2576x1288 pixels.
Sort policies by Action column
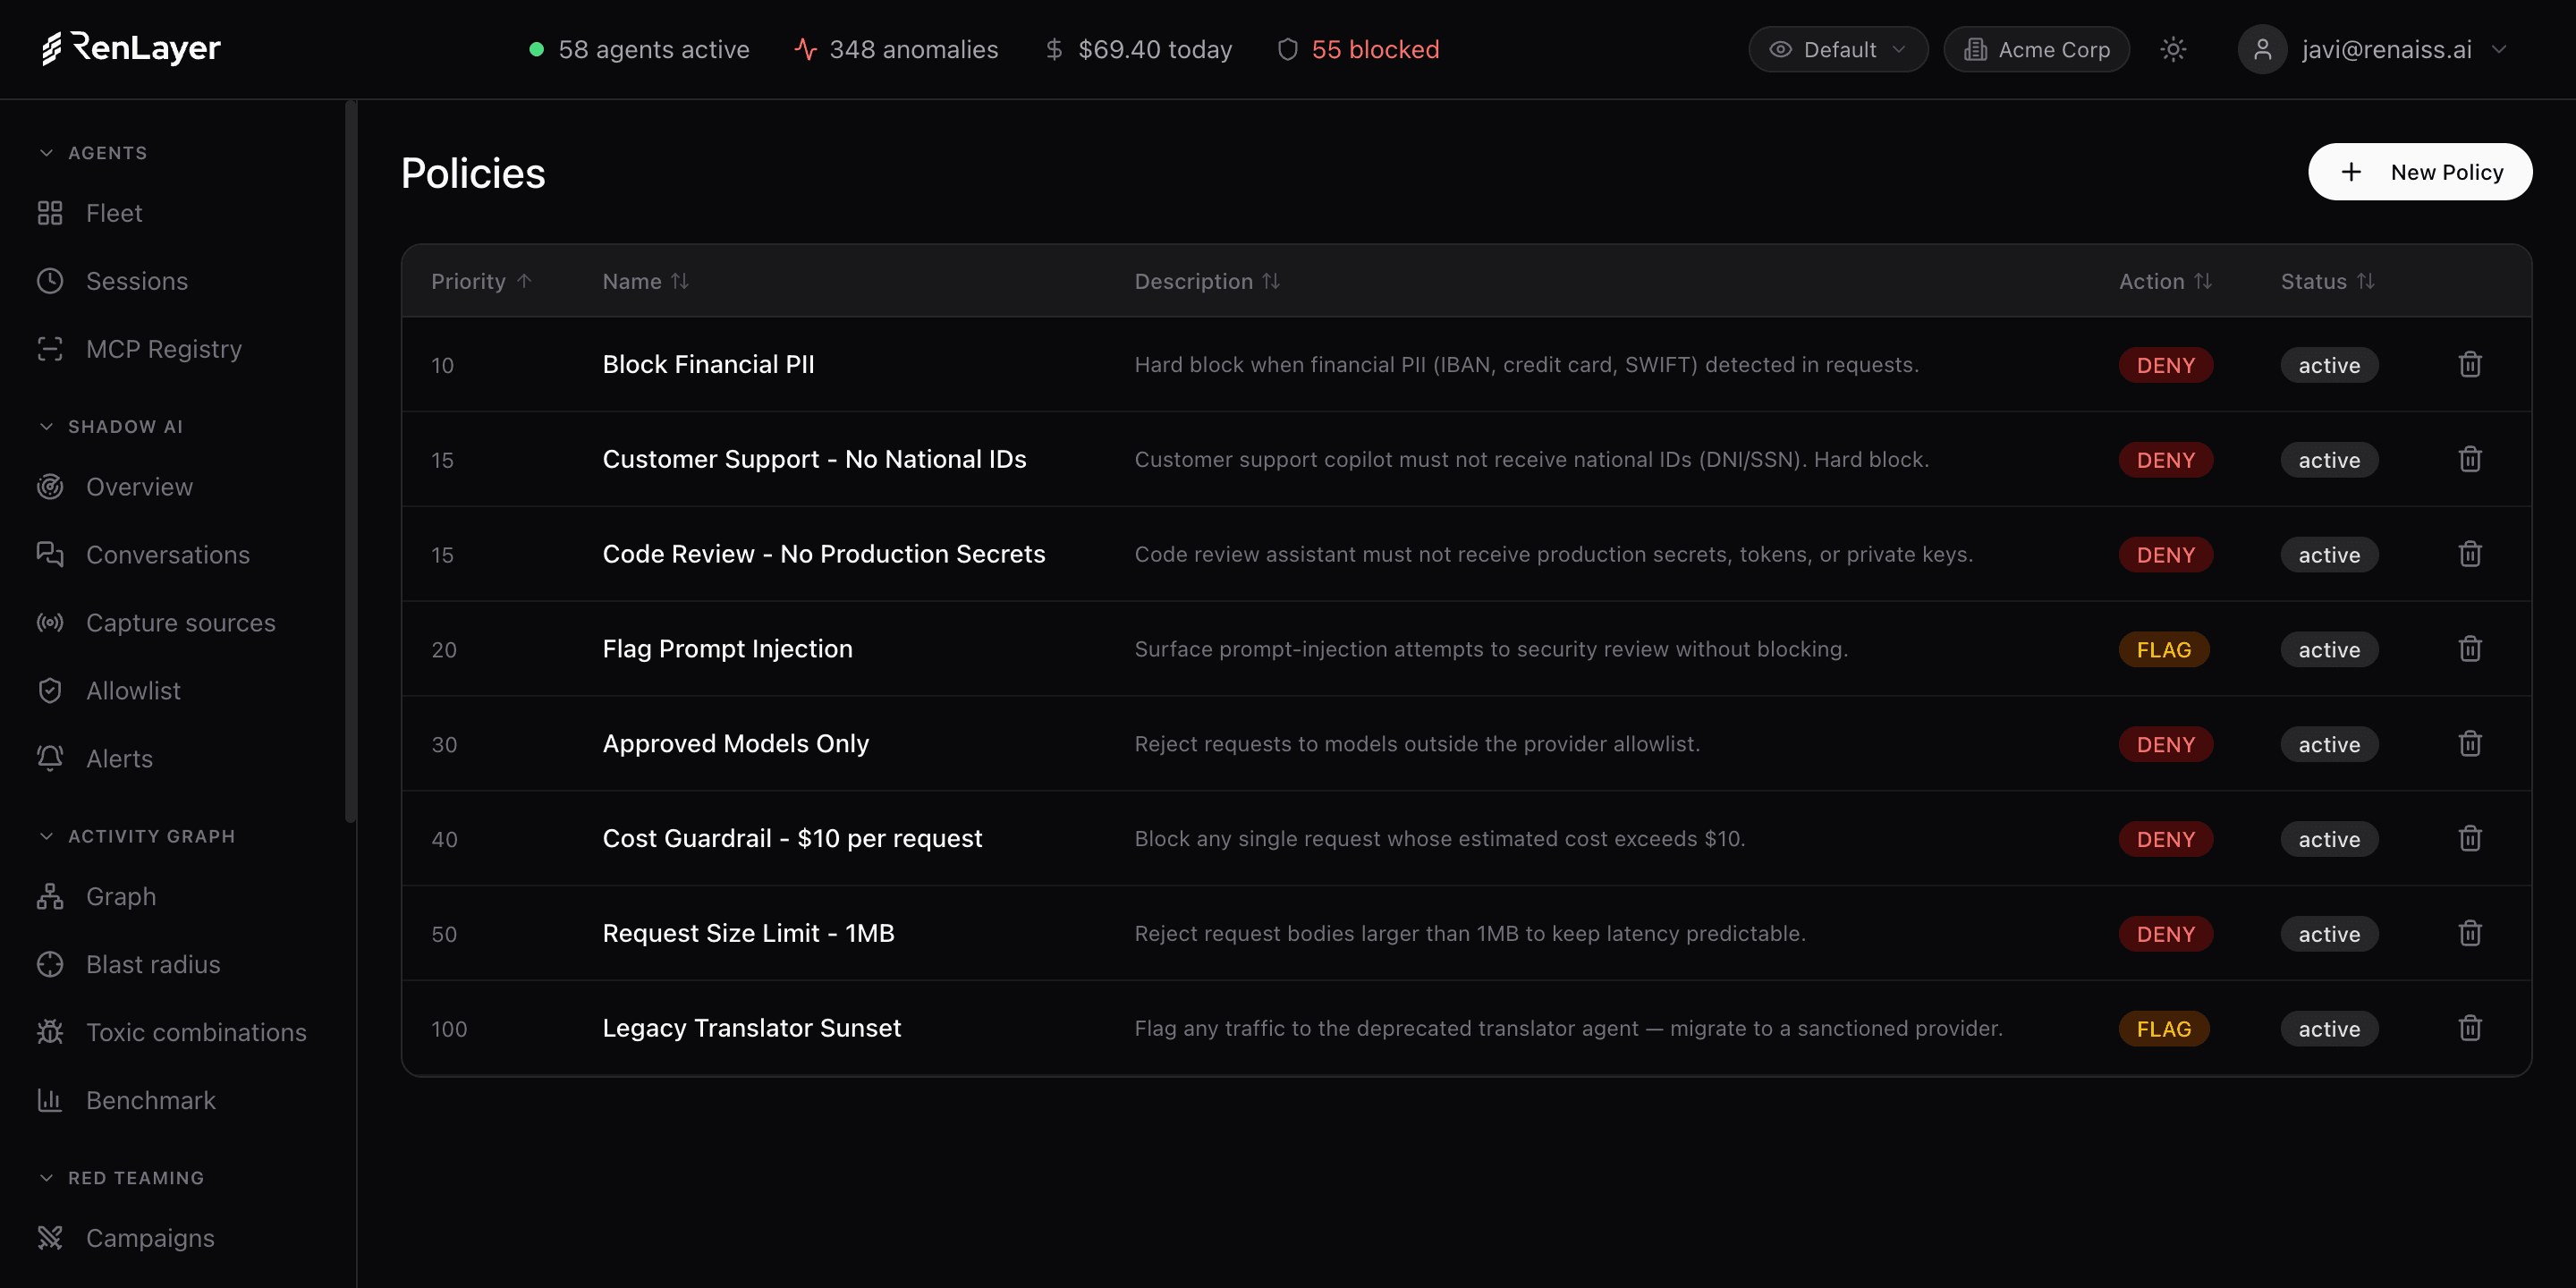point(2165,281)
